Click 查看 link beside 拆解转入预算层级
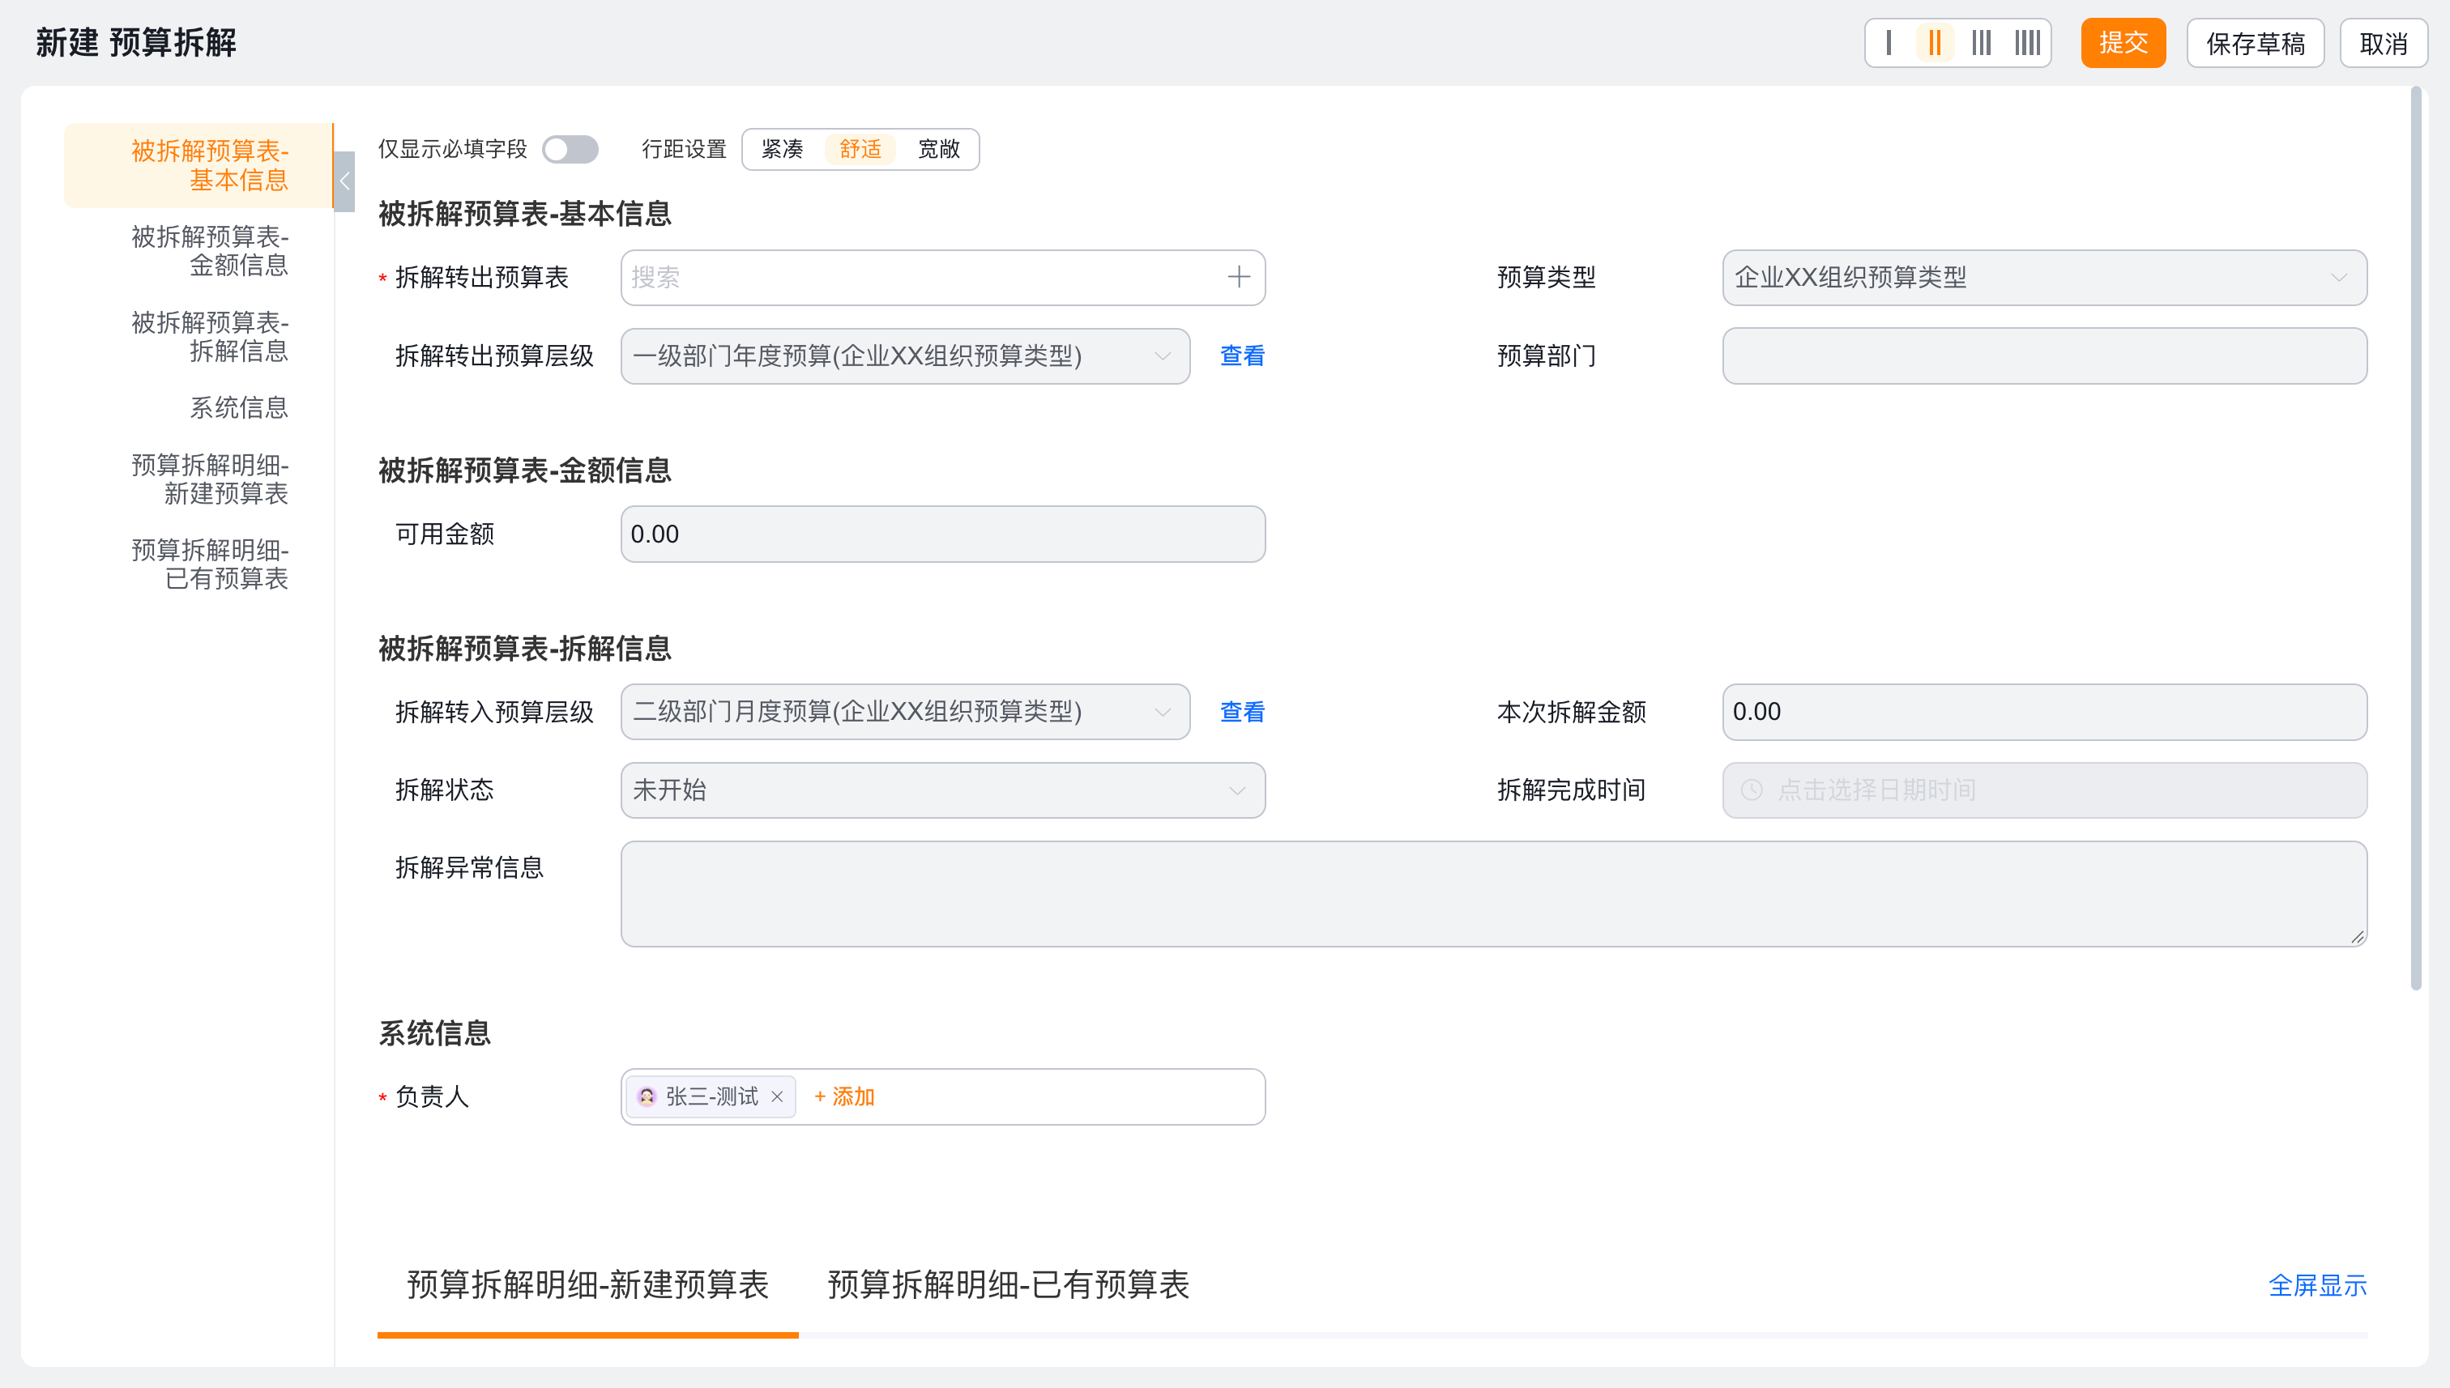 (x=1242, y=712)
